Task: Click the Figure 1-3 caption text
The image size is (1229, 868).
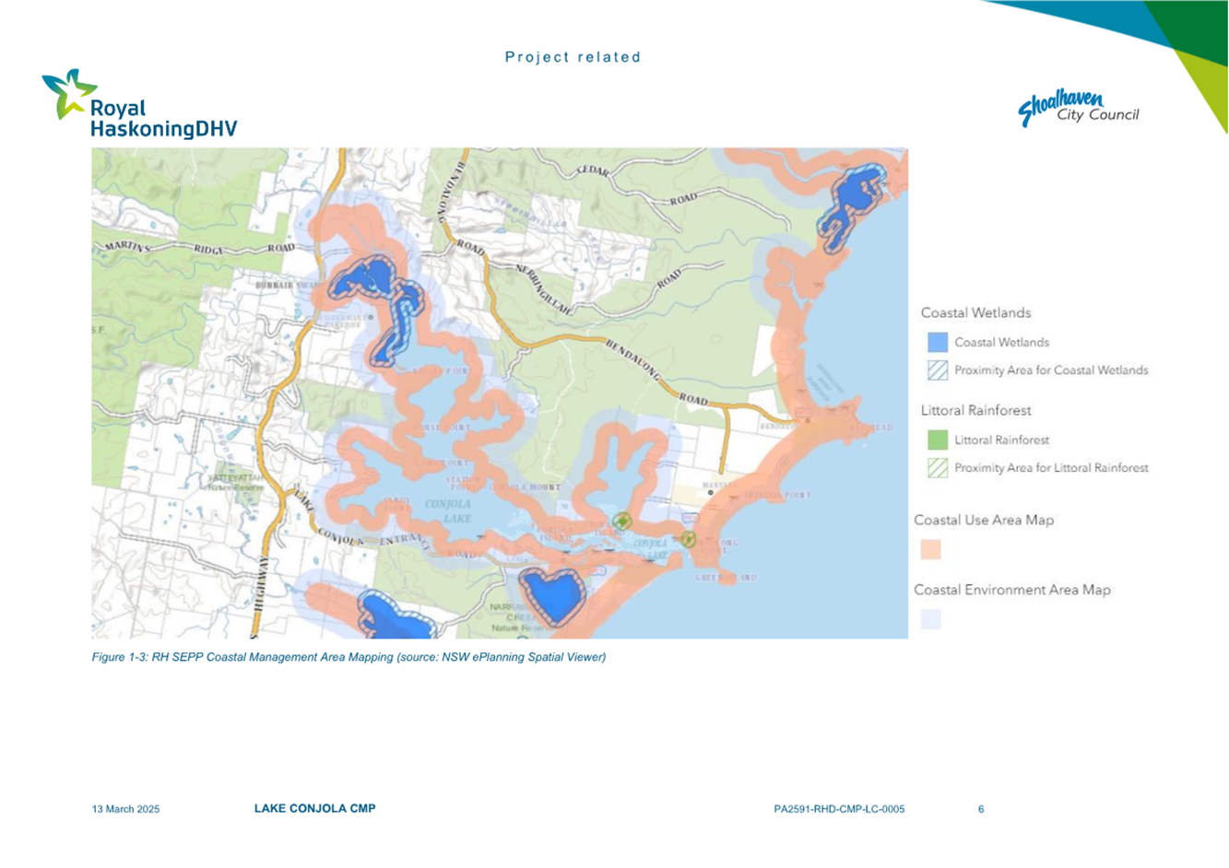Action: tap(349, 658)
